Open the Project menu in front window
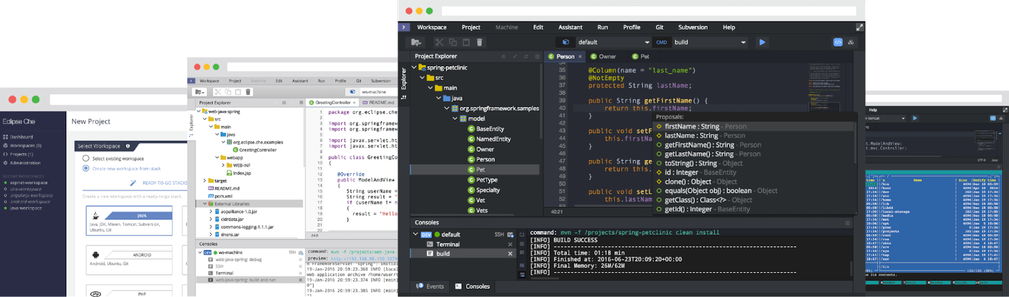This screenshot has width=1009, height=297. click(471, 27)
